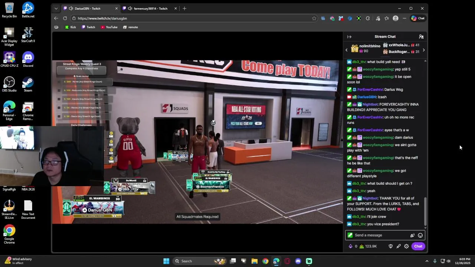Open a new browser tab

(x=184, y=9)
